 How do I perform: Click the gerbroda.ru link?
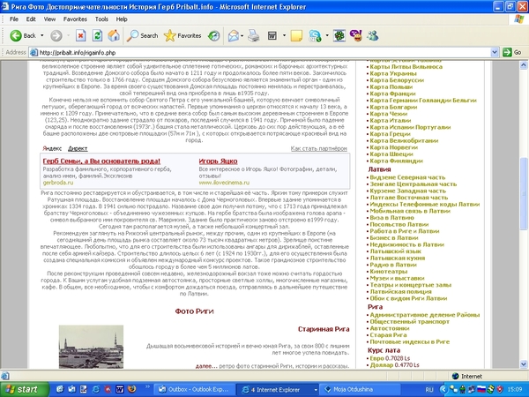pyautogui.click(x=58, y=183)
